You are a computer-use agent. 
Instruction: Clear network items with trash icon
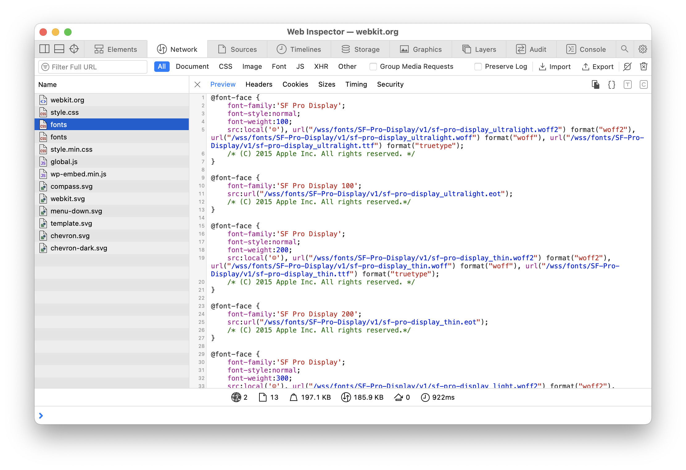click(643, 67)
